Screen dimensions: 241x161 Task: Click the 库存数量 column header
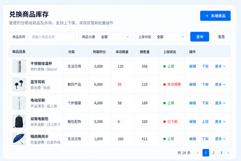pos(122,52)
